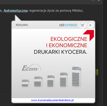Click the green button behind the ad
Screen dimensions: 107x106
(97, 72)
